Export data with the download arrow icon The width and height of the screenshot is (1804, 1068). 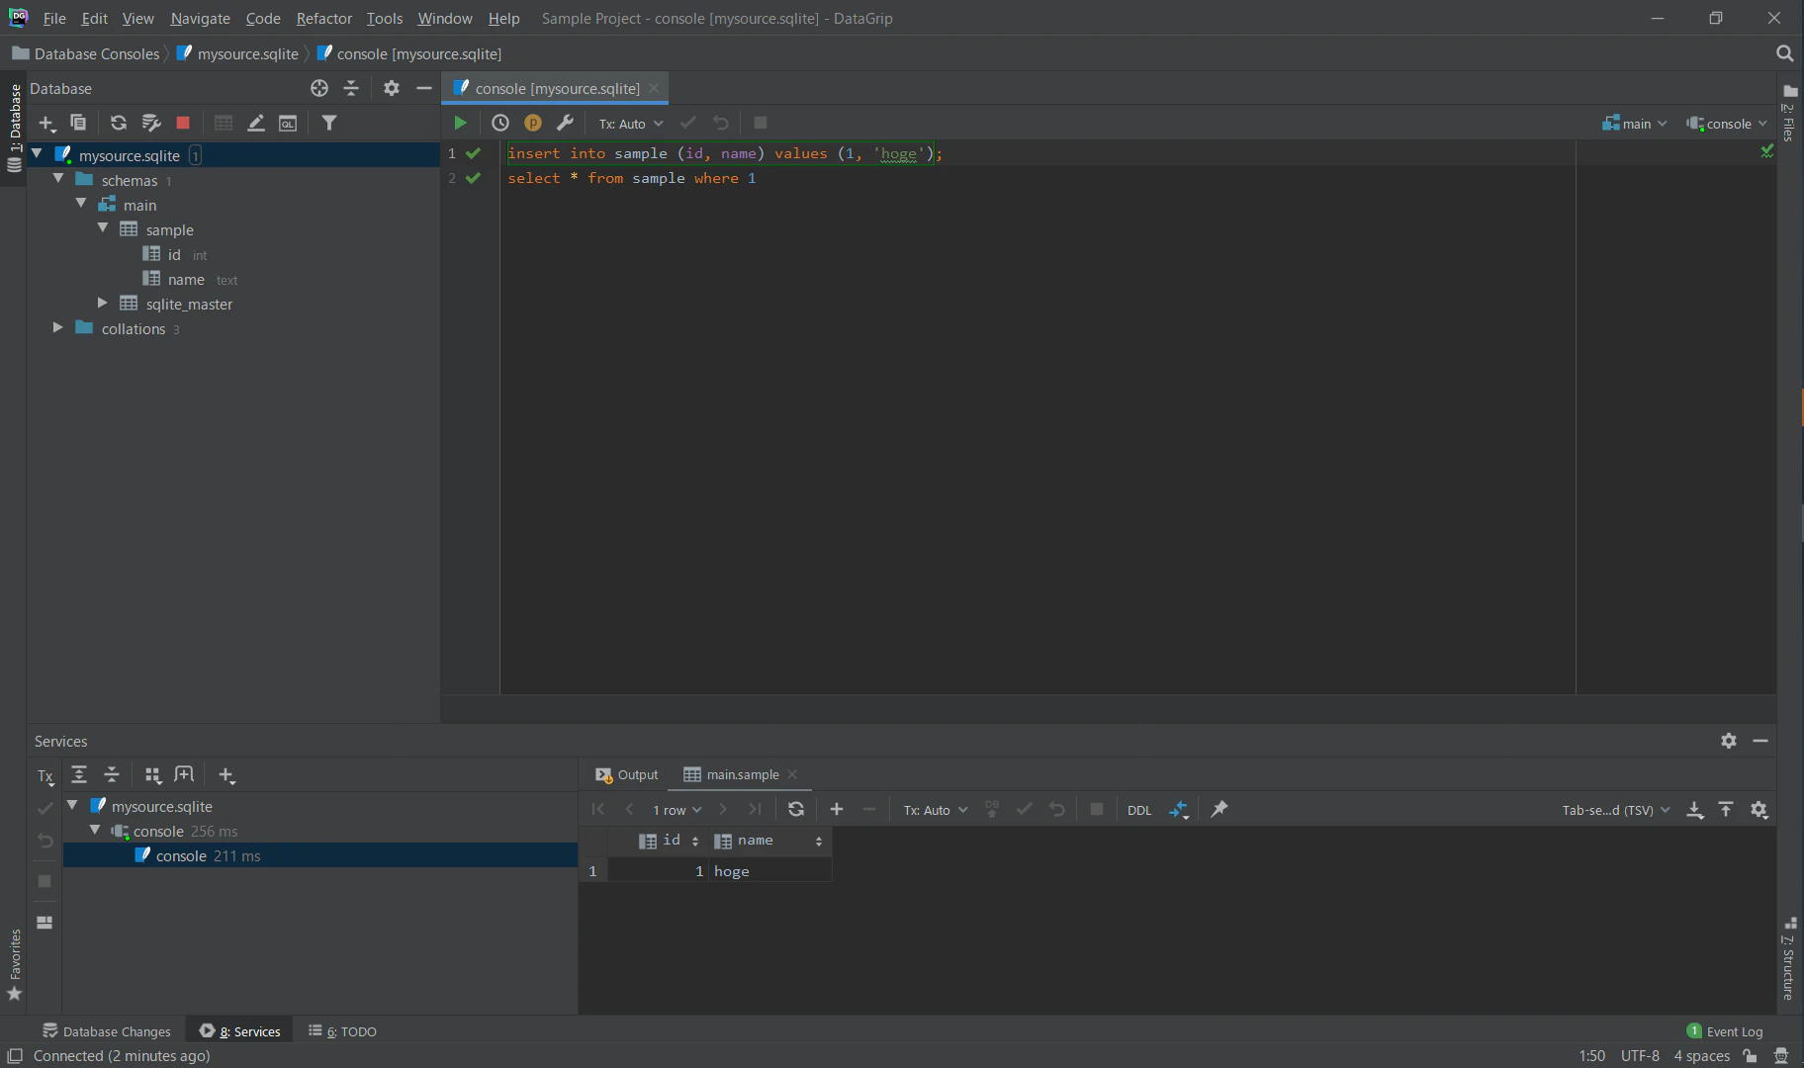1695,809
